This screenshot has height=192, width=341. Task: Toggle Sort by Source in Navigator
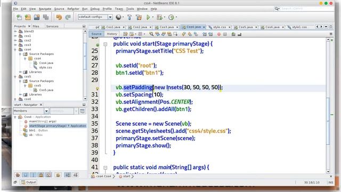(76, 175)
